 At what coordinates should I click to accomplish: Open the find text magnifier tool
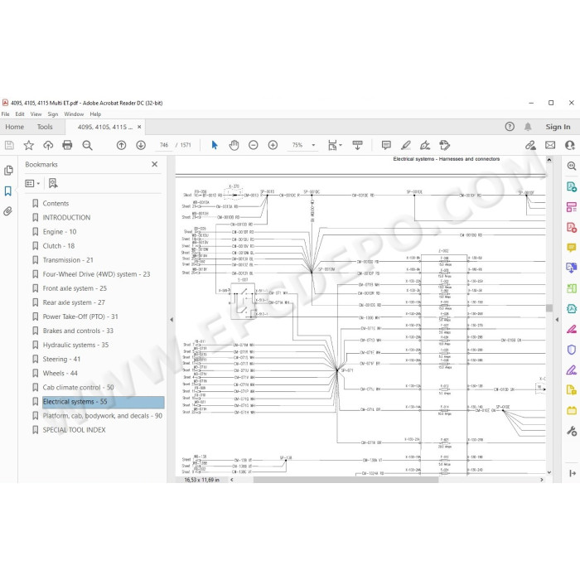pos(87,145)
